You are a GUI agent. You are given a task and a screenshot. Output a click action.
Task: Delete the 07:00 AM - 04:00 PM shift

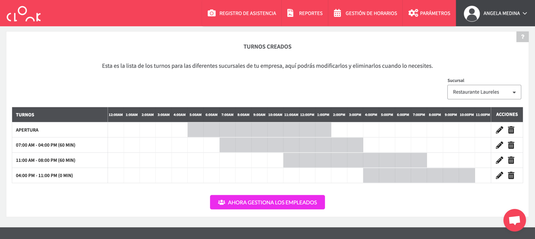coord(511,145)
